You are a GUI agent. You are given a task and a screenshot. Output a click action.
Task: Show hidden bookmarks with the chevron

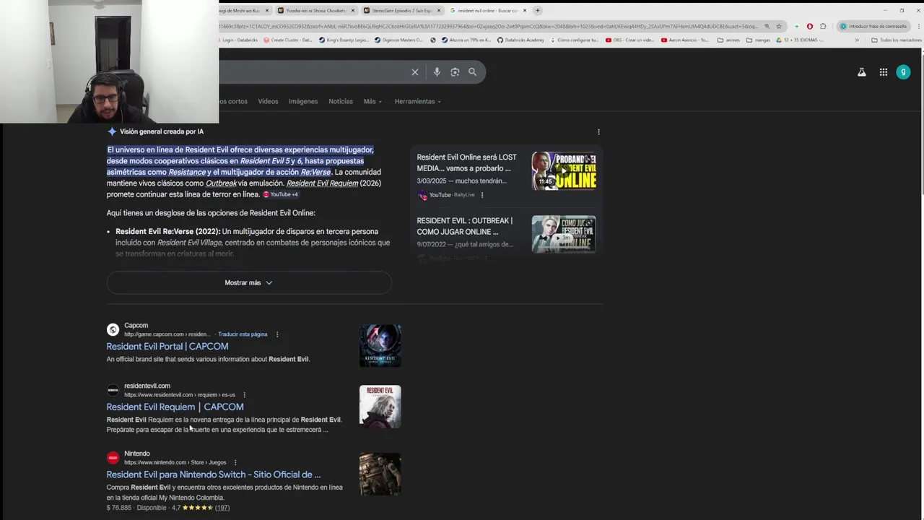[x=857, y=40]
